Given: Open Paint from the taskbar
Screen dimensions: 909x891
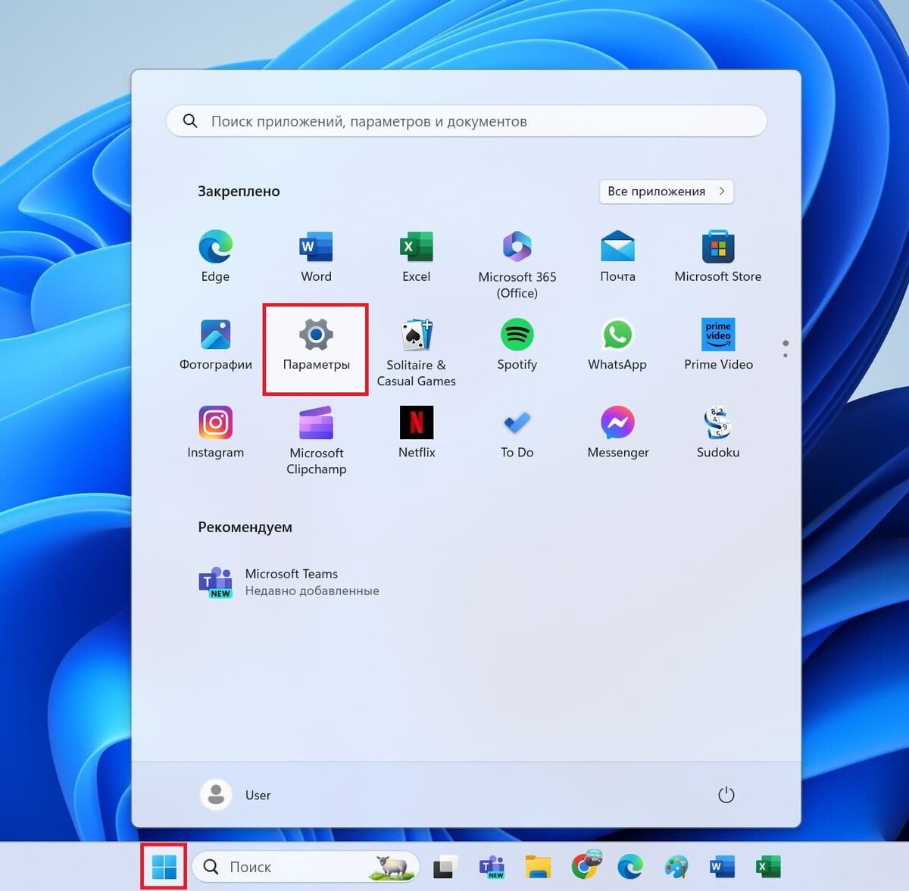Looking at the screenshot, I should pos(676,867).
